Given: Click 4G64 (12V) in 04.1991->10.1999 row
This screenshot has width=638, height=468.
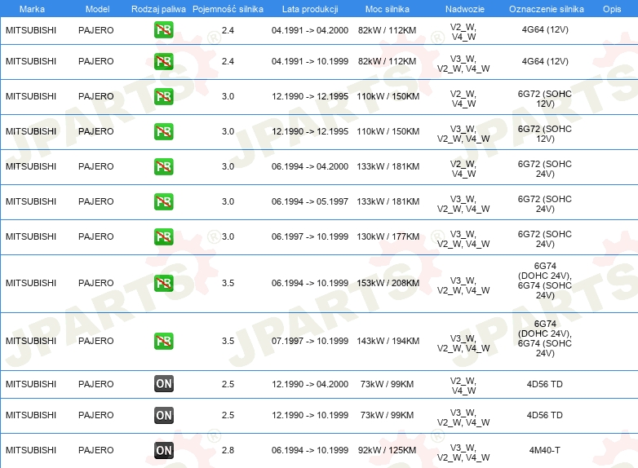Looking at the screenshot, I should 545,61.
